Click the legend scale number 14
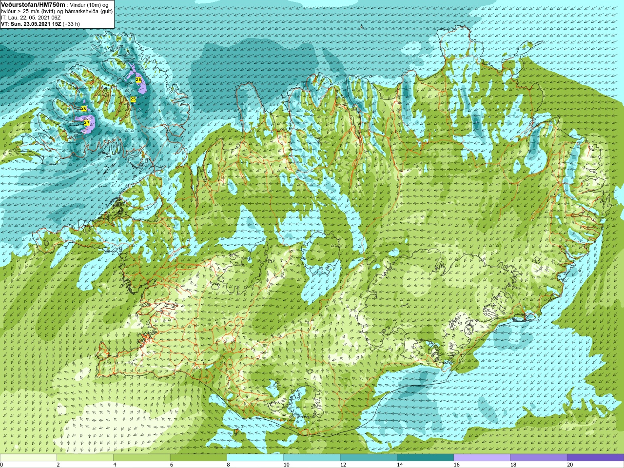This screenshot has width=624, height=468. click(x=400, y=465)
